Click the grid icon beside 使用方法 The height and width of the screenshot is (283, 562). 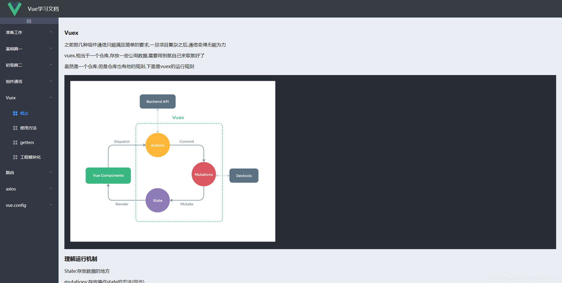15,128
